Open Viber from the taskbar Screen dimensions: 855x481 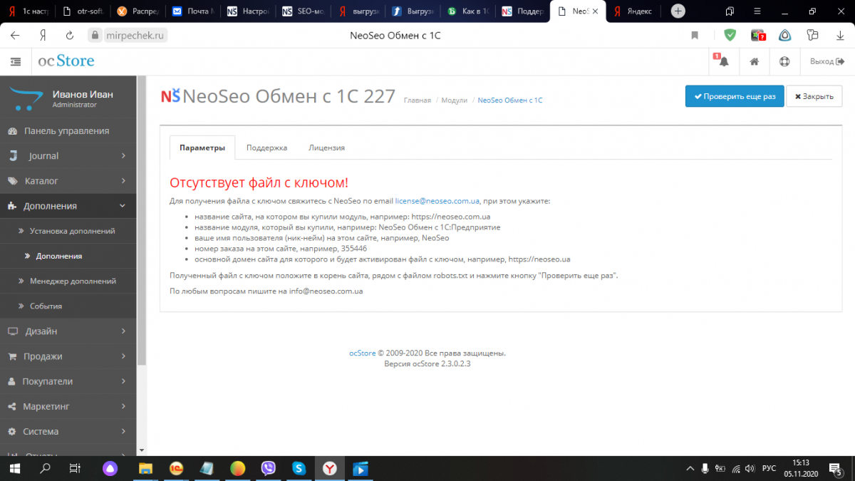[x=269, y=468]
